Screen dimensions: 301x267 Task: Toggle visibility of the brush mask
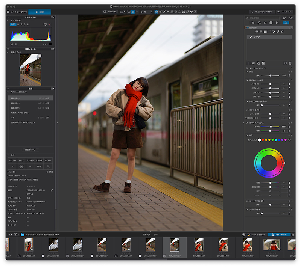[x=253, y=63]
